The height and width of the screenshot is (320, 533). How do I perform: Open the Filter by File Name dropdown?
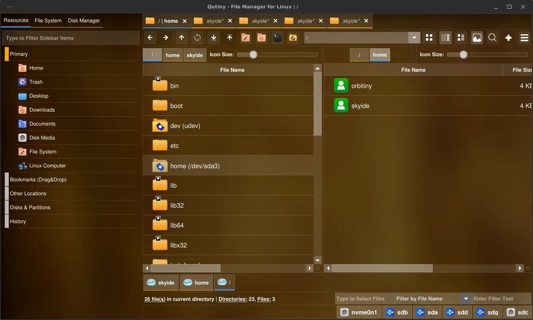465,299
